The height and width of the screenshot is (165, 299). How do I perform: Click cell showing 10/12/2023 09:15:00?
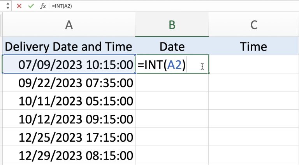[x=68, y=119]
